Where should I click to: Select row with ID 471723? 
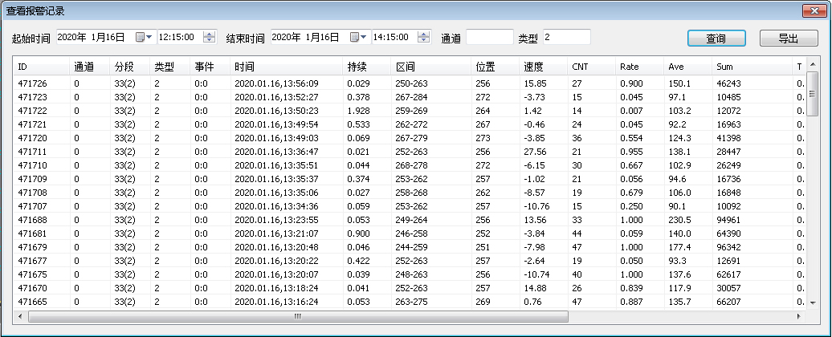click(410, 97)
